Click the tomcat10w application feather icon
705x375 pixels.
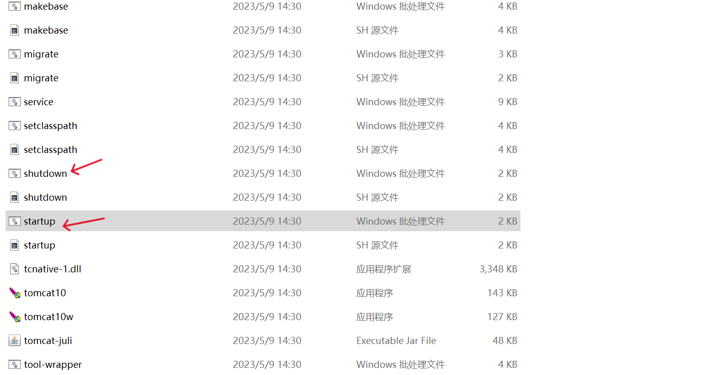click(x=15, y=317)
